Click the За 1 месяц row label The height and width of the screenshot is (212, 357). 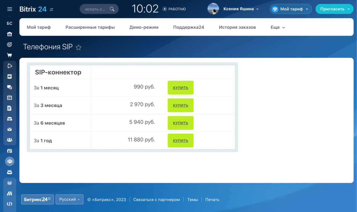pyautogui.click(x=46, y=88)
